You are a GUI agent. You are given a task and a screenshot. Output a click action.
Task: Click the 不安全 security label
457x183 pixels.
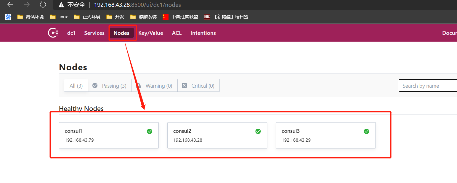(76, 5)
